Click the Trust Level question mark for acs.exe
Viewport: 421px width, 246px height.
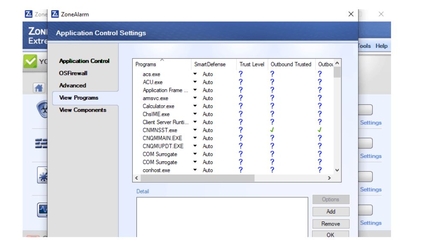point(240,74)
